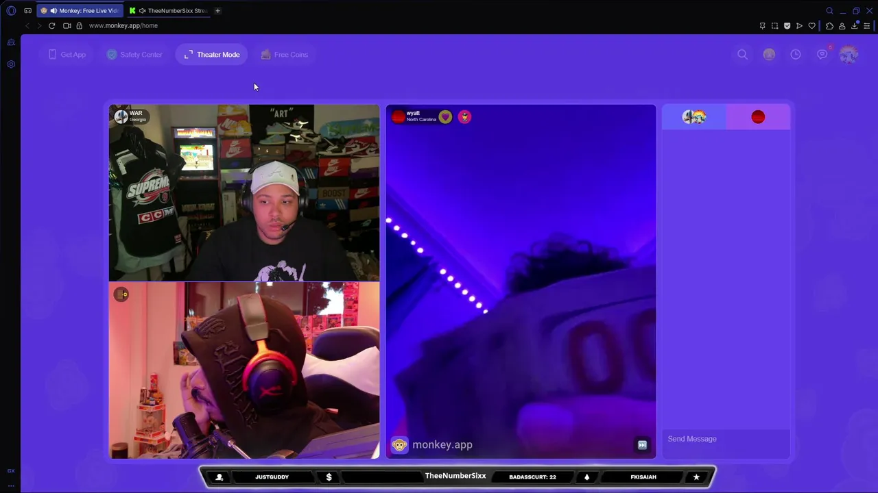Skip to next match with skip button
The width and height of the screenshot is (878, 493).
tap(642, 445)
